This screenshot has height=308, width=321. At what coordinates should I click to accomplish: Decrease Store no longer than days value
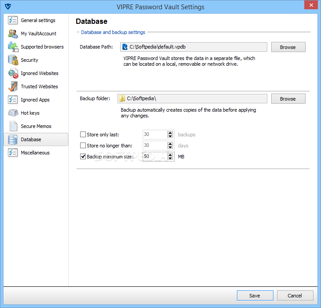pyautogui.click(x=170, y=147)
